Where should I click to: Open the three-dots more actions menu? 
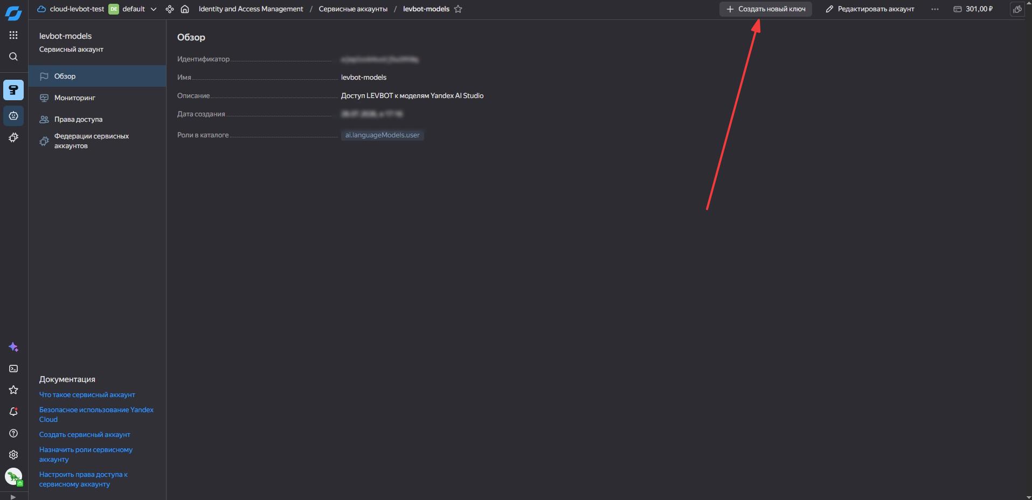(x=934, y=9)
